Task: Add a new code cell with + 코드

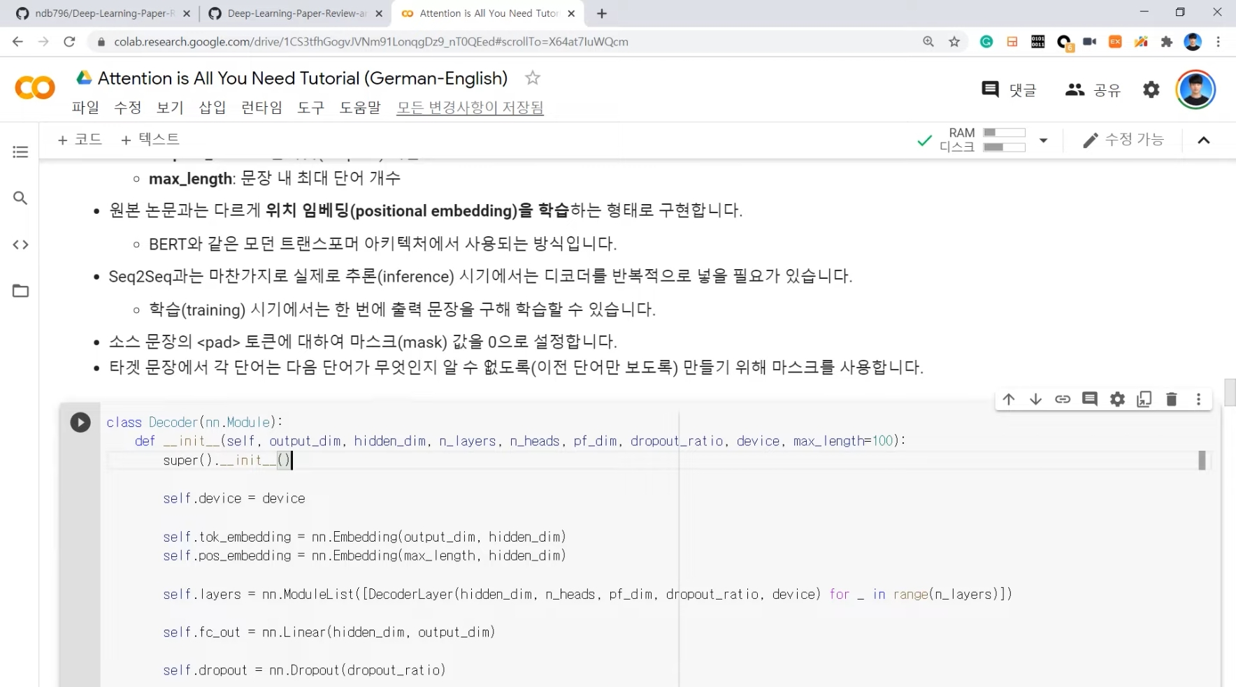Action: coord(80,139)
